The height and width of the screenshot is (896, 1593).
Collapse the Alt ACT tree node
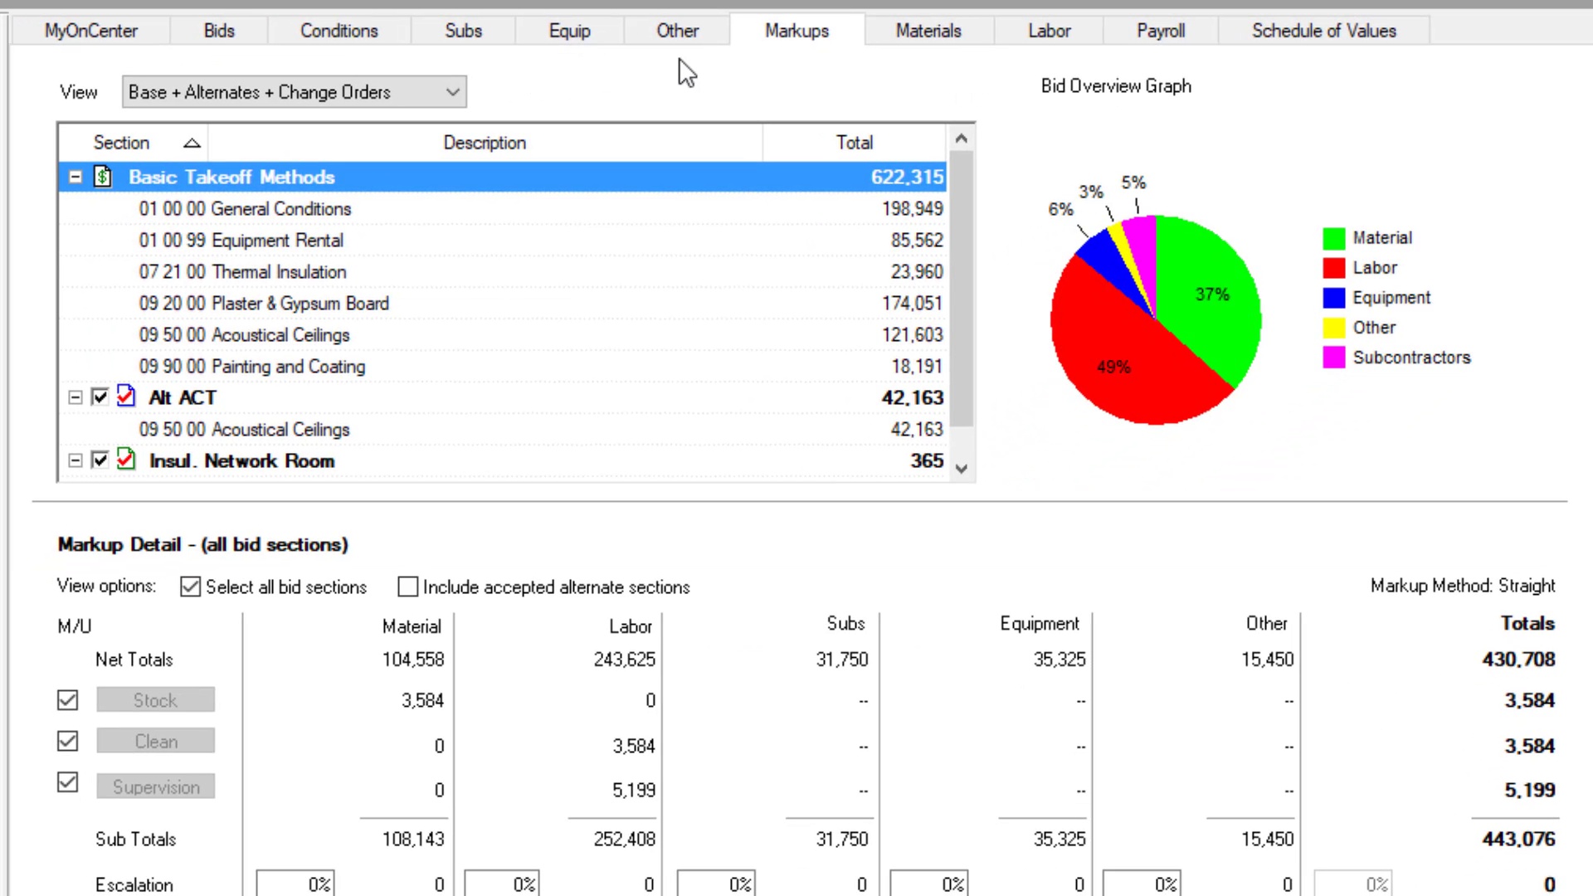[76, 397]
